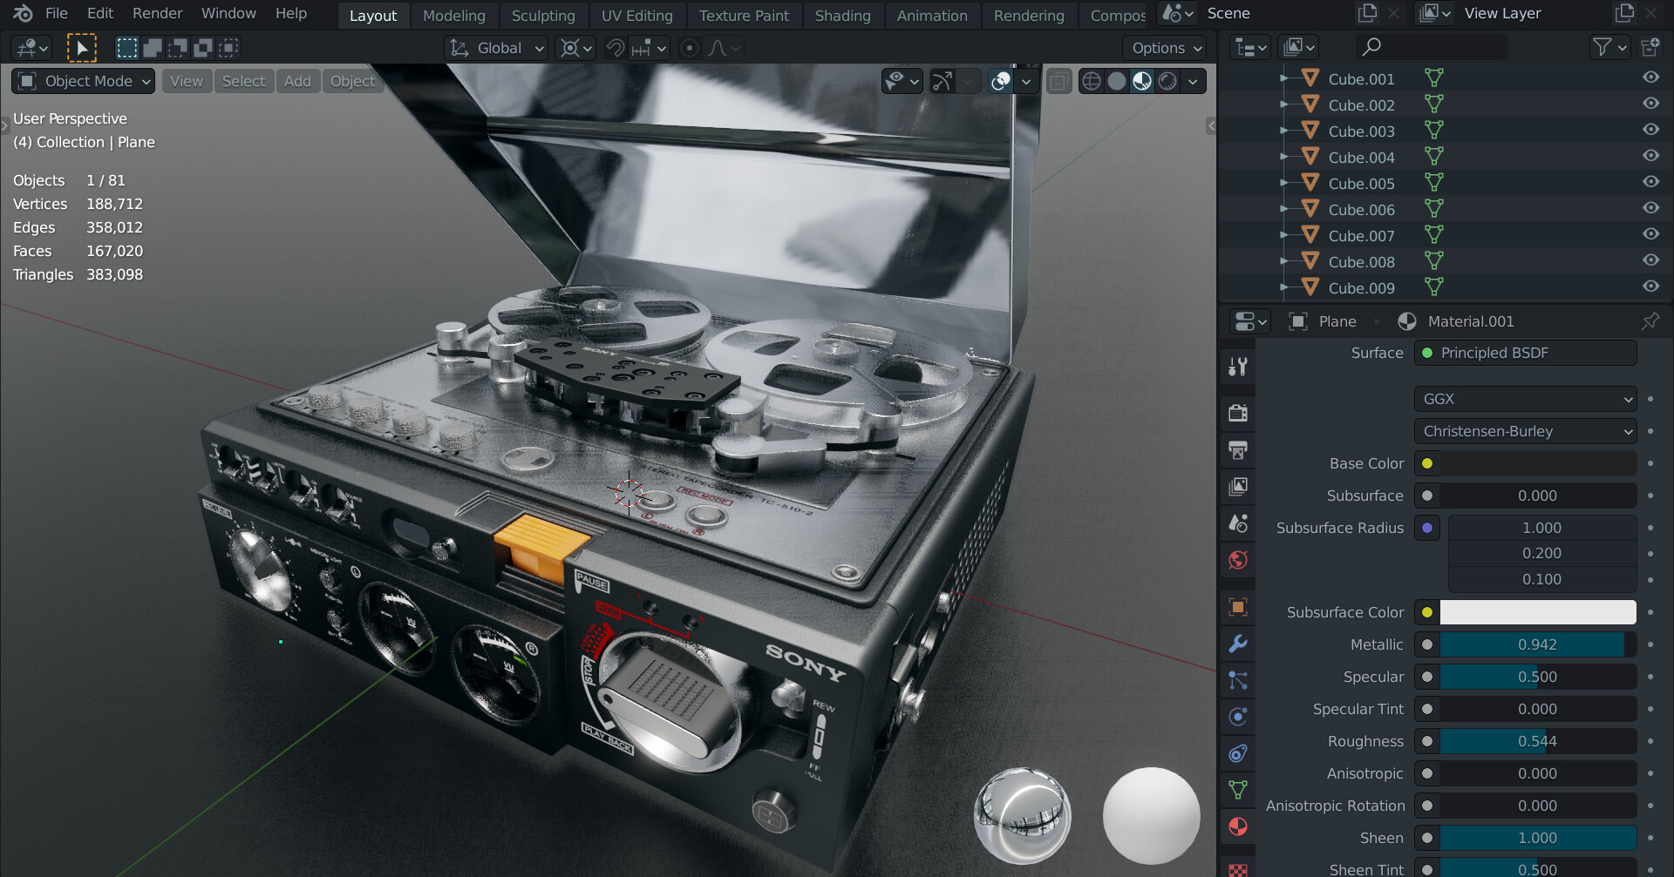Select the Tweak select tool
The width and height of the screenshot is (1674, 877).
(x=82, y=48)
